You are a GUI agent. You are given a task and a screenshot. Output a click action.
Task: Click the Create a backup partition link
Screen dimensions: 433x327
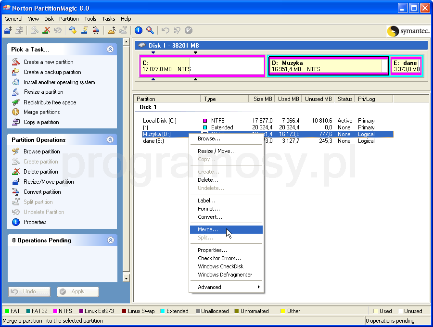[x=52, y=72]
